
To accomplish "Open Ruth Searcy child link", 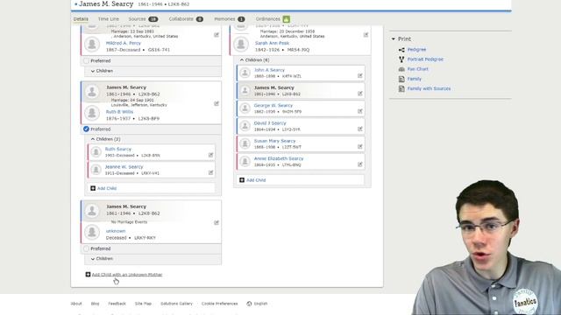I will coord(118,149).
